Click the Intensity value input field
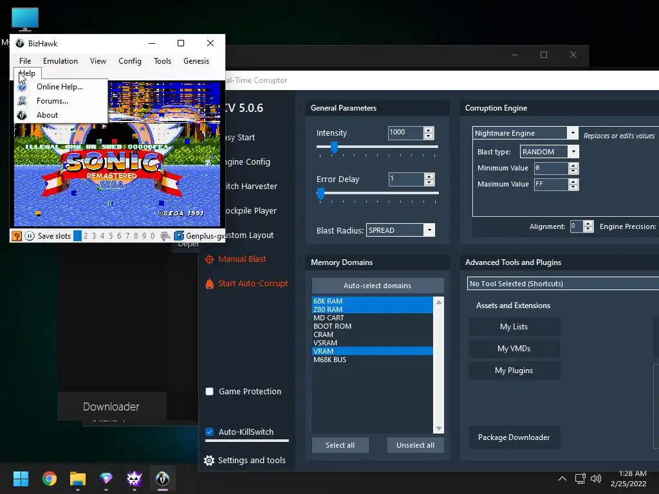 coord(405,133)
